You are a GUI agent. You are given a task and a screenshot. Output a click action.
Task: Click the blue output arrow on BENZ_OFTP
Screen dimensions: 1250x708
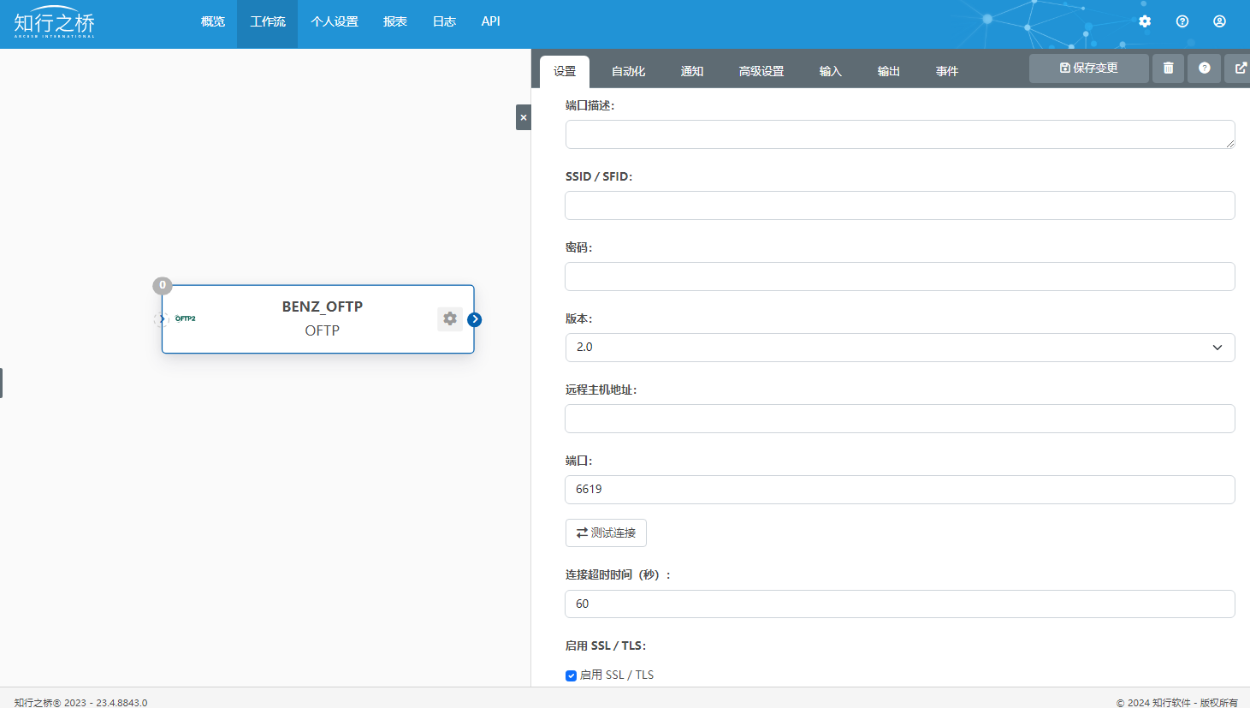[475, 319]
